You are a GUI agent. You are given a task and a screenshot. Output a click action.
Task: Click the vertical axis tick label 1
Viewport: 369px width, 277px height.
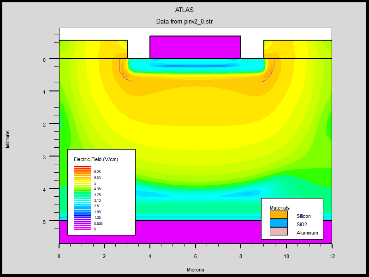44,92
